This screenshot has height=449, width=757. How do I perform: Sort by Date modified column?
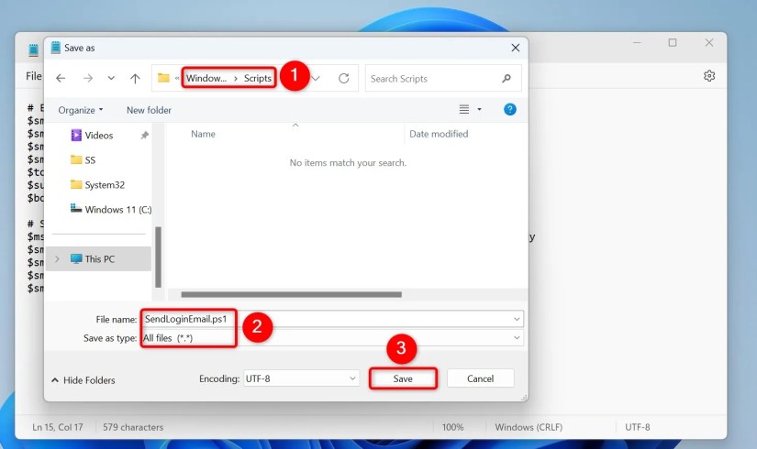(439, 134)
